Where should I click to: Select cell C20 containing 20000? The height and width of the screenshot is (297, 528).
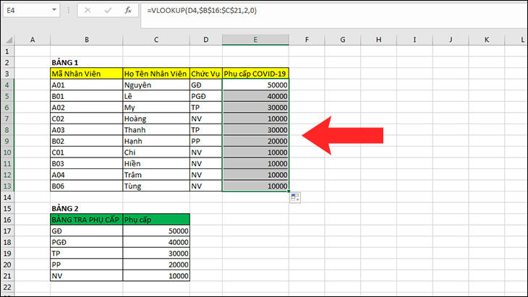point(156,264)
